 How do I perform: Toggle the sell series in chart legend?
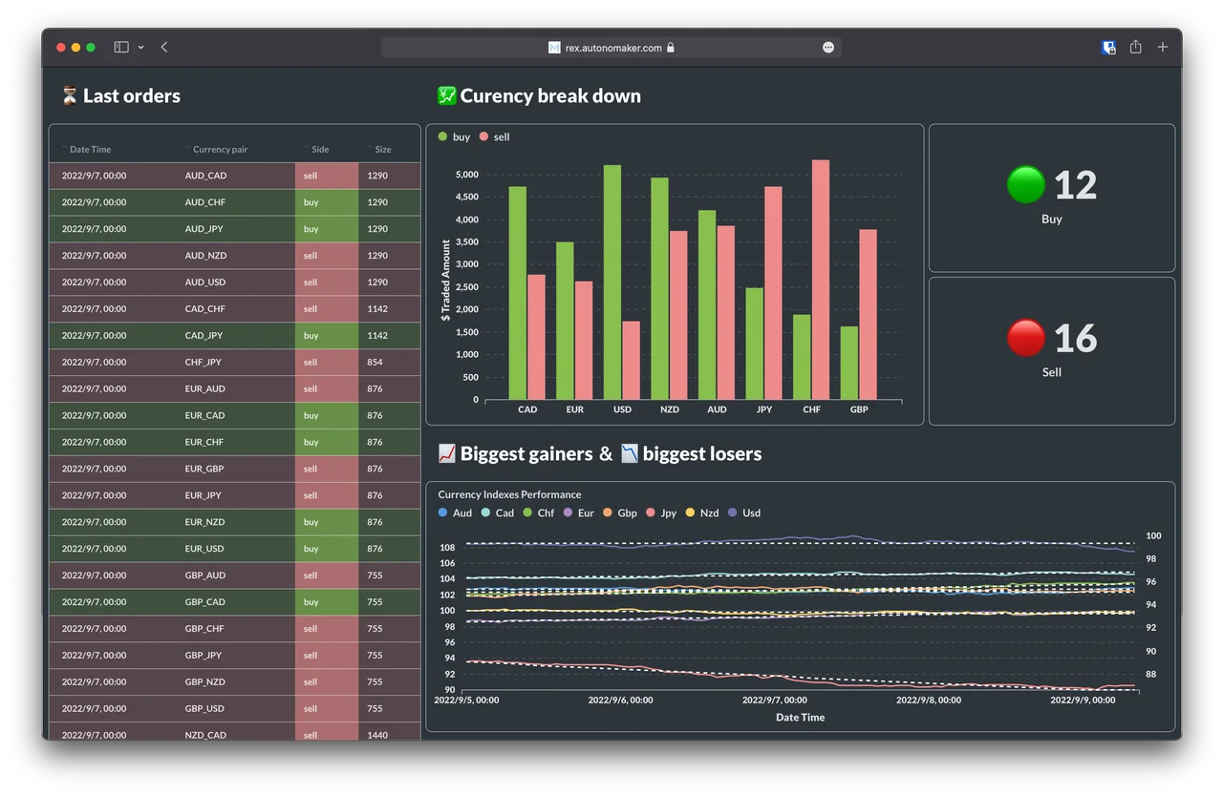coord(495,136)
